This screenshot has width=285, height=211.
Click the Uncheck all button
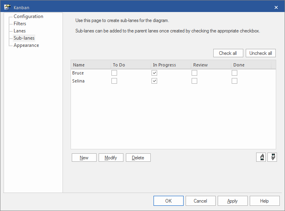(x=261, y=53)
